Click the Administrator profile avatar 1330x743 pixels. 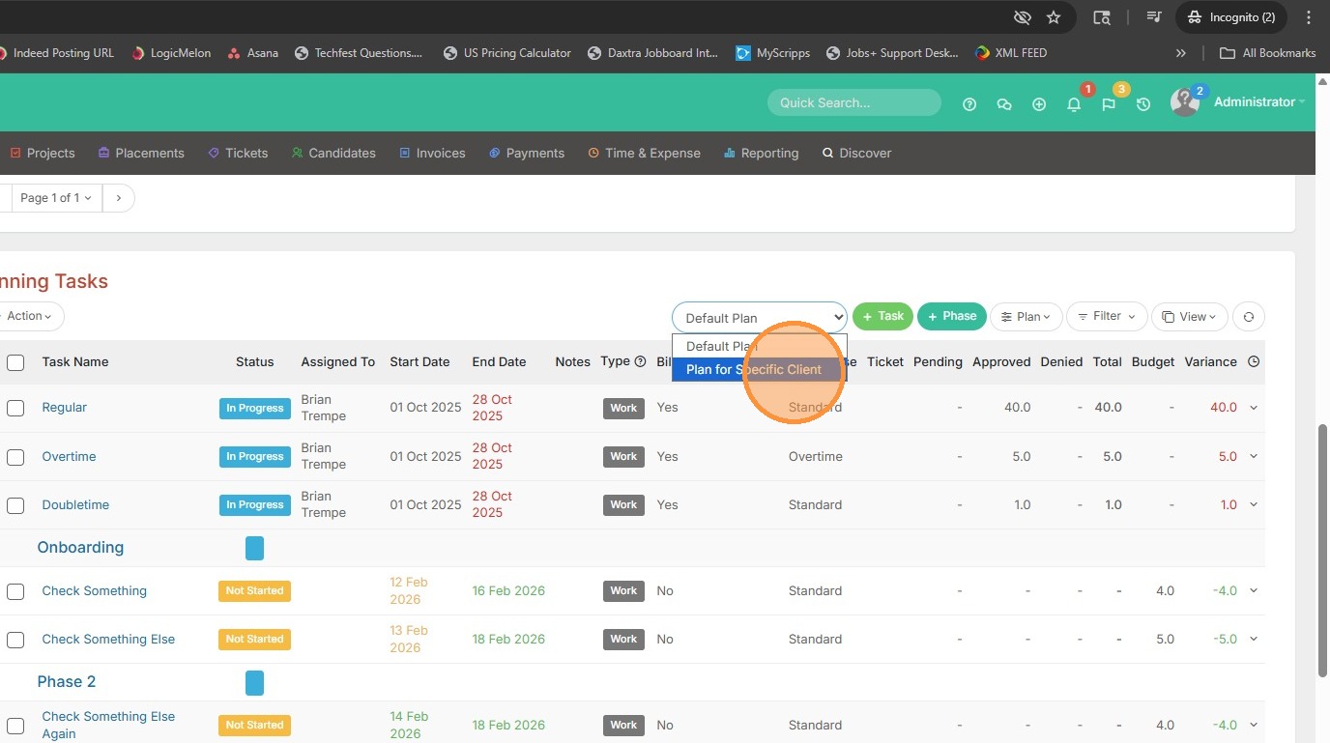click(1185, 101)
